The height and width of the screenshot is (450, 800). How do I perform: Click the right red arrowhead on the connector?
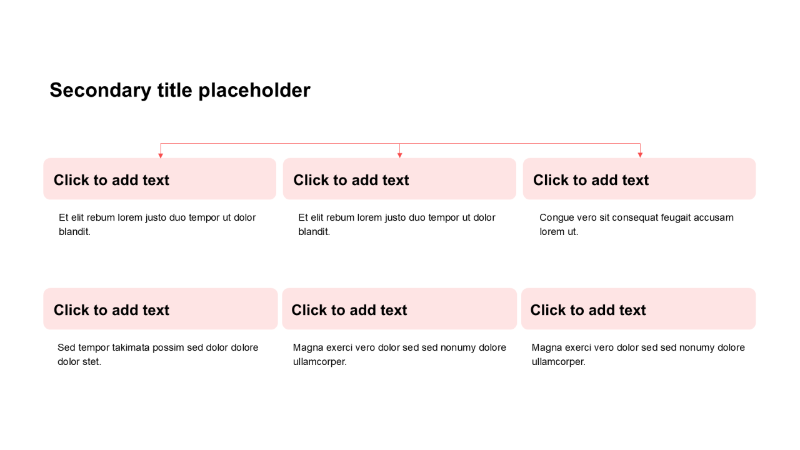click(640, 155)
